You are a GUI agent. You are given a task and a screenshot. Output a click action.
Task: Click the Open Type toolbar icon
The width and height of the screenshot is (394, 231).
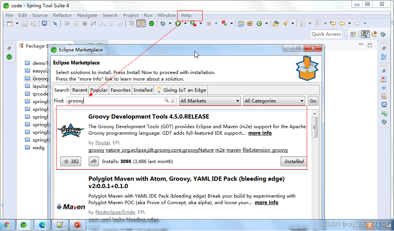coord(276,23)
